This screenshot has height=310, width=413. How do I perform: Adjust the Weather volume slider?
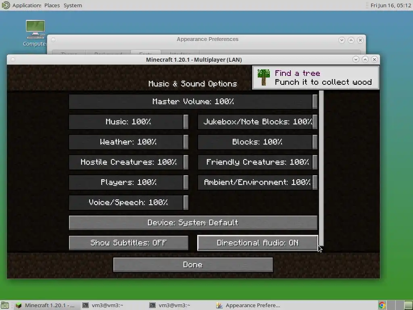pyautogui.click(x=129, y=142)
